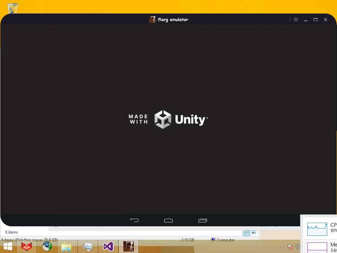The image size is (337, 253).
Task: Open the Action Center flag tray icon
Action: (x=290, y=247)
